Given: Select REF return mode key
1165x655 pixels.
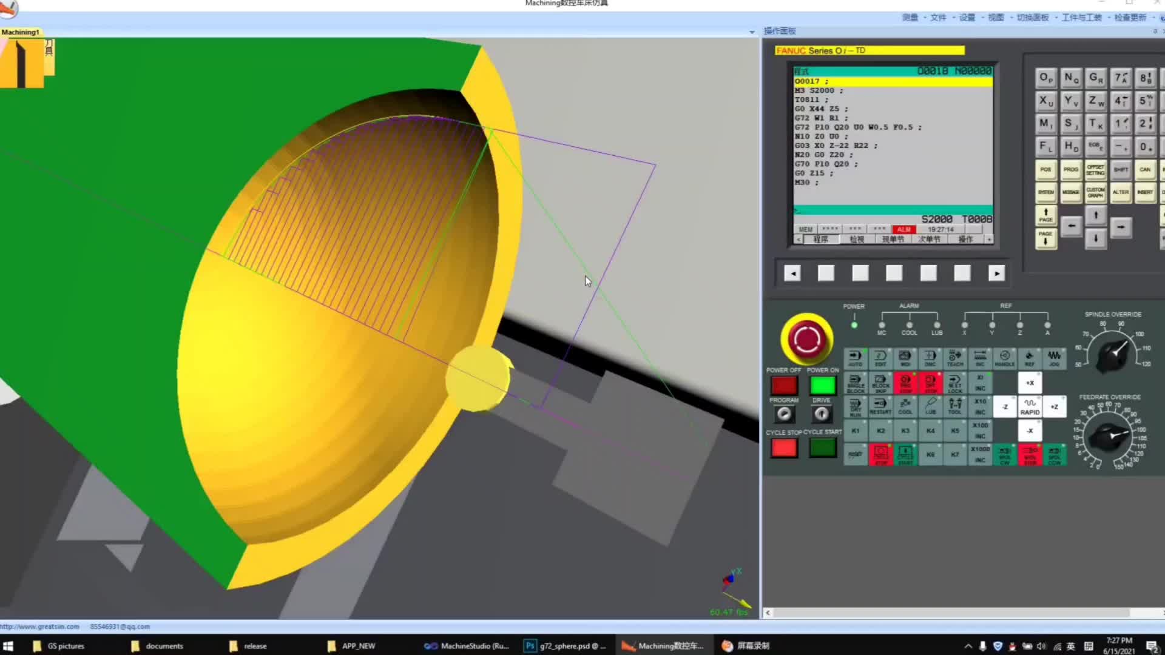Looking at the screenshot, I should pos(1030,358).
